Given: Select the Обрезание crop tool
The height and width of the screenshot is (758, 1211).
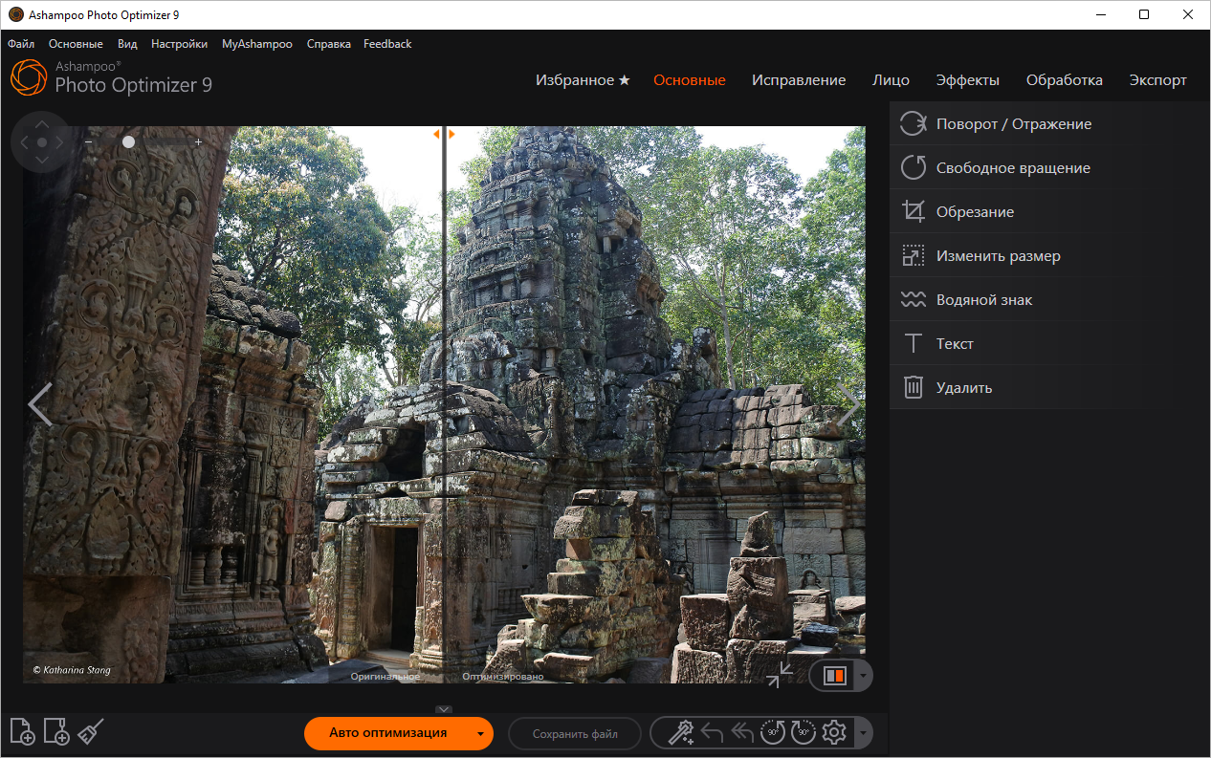Looking at the screenshot, I should point(975,211).
